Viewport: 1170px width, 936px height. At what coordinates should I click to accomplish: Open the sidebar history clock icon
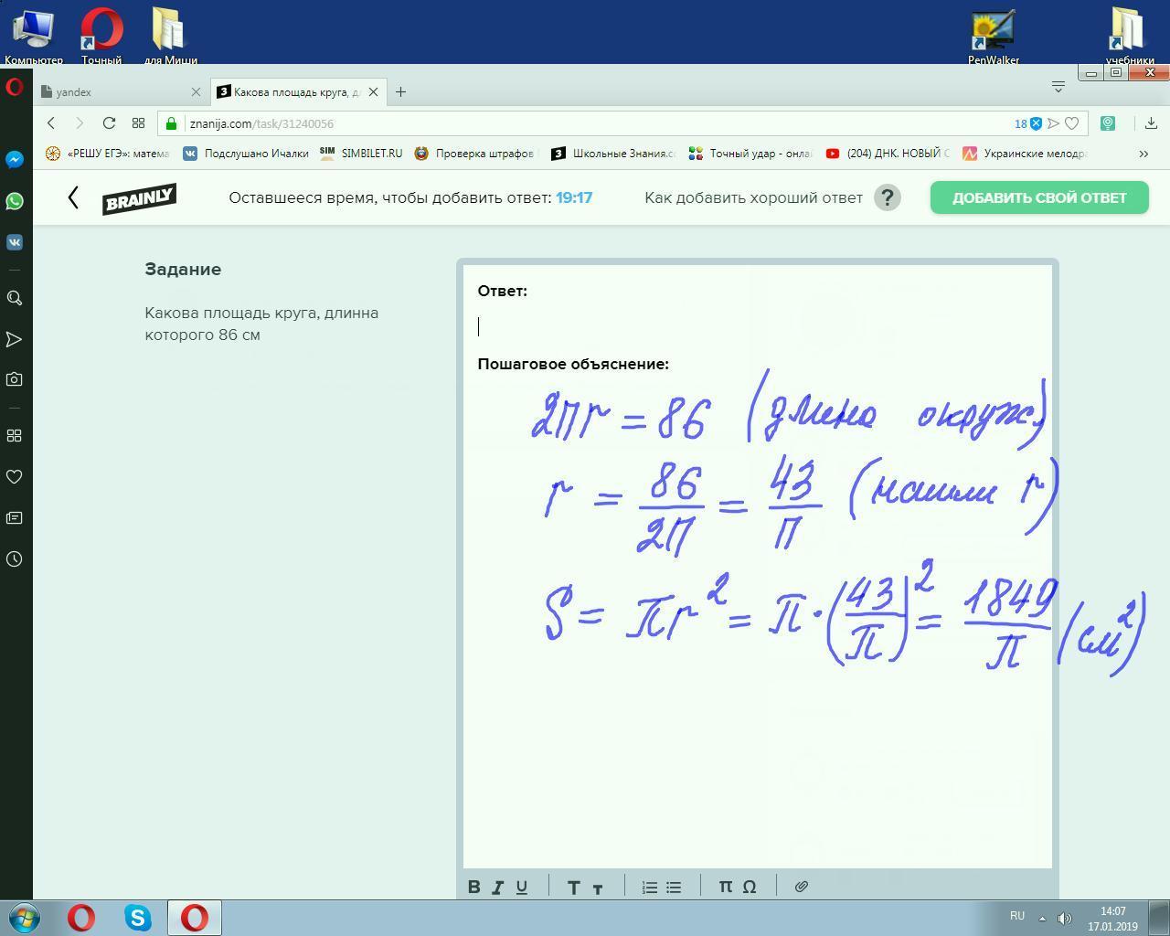(15, 559)
